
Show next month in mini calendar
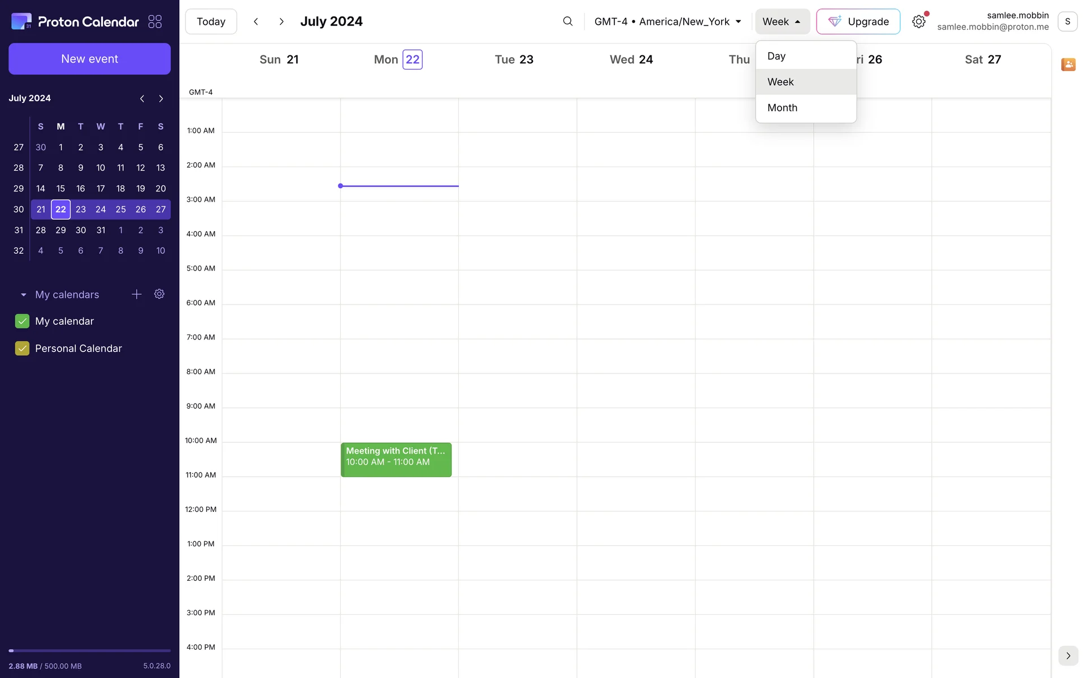point(161,99)
